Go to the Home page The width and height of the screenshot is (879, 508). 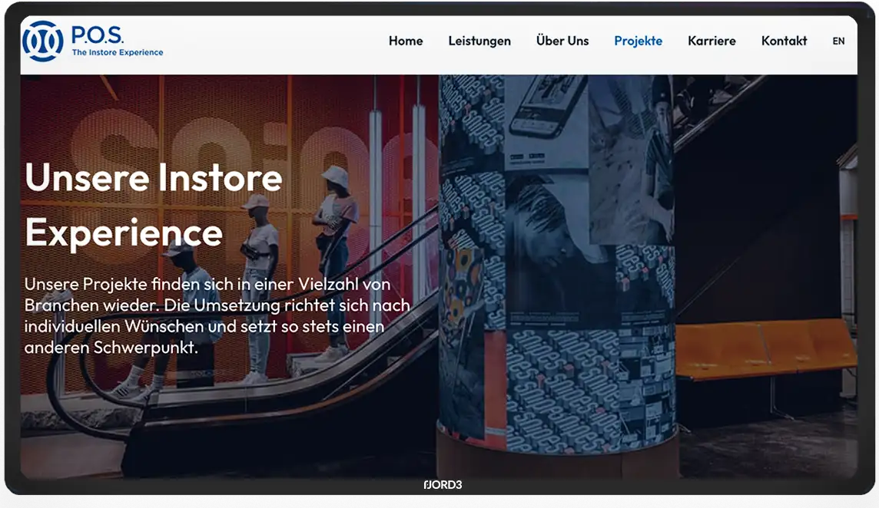pos(406,41)
